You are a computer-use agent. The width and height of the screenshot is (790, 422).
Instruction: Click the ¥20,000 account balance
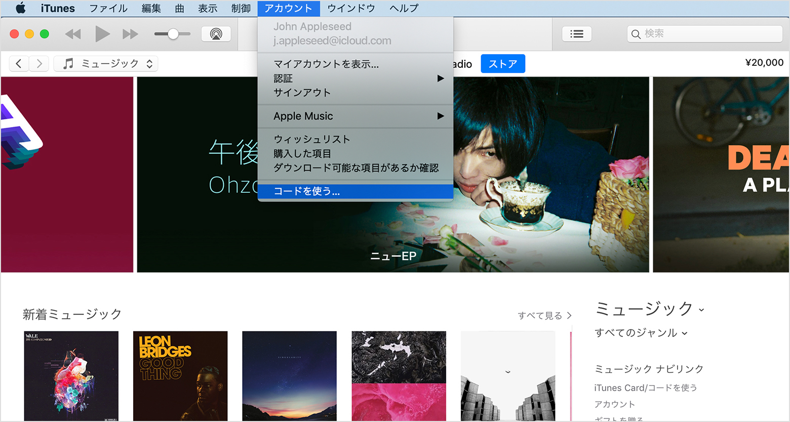[764, 62]
